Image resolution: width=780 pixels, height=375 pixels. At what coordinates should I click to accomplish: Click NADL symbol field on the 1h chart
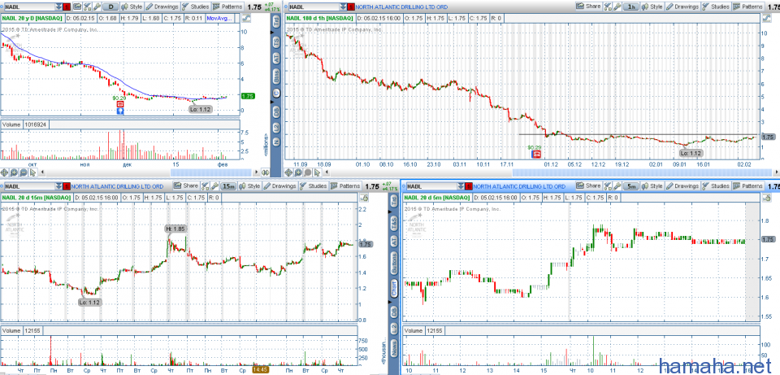[314, 7]
